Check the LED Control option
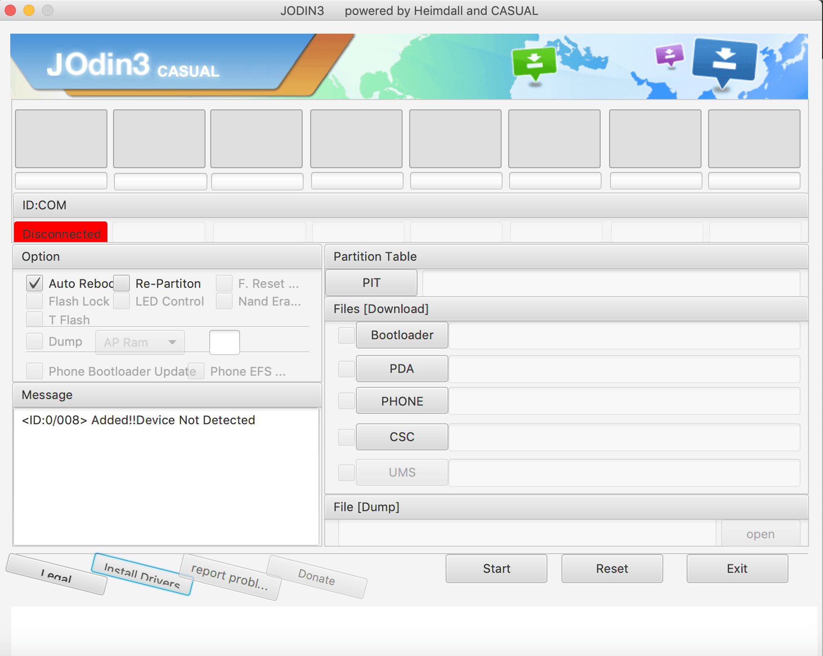 click(x=121, y=301)
